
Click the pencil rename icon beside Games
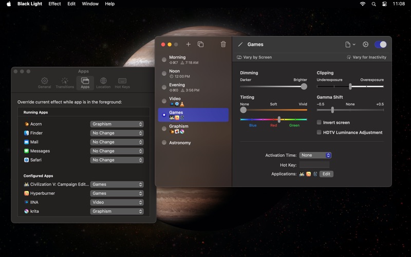point(240,44)
